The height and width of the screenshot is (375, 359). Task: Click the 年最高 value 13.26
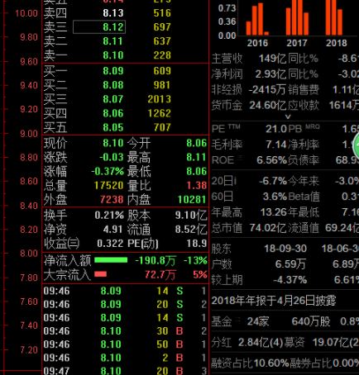coord(274,212)
